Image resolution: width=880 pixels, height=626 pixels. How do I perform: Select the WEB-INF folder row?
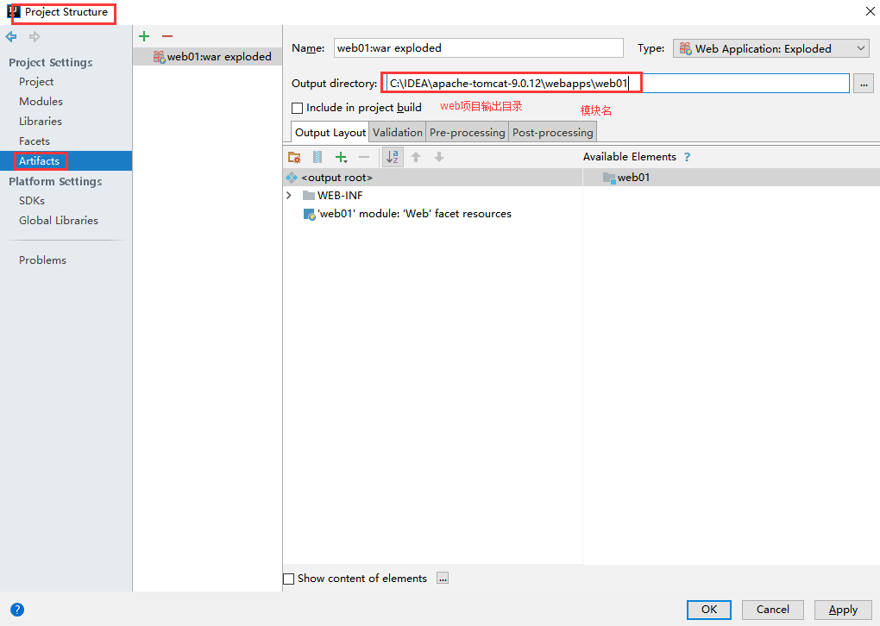tap(433, 195)
